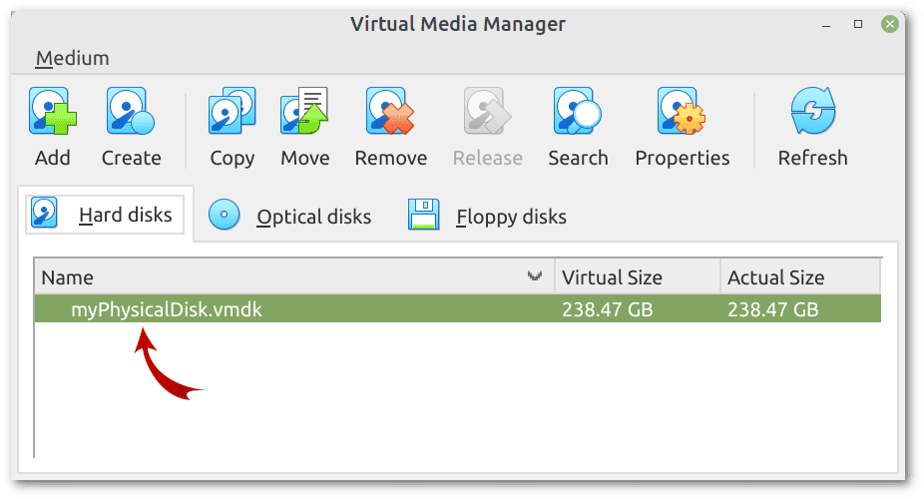The width and height of the screenshot is (924, 499).
Task: Refresh the media list
Action: [x=813, y=111]
